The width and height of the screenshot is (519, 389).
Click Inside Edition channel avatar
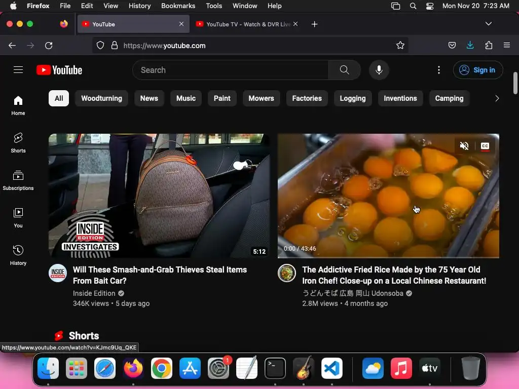[58, 273]
